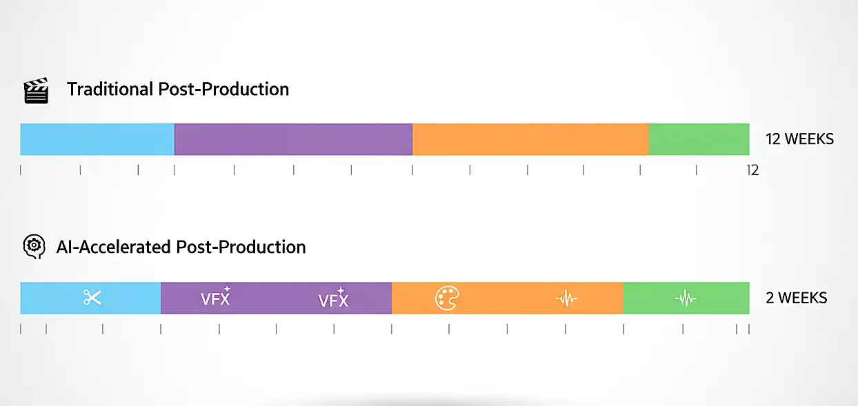The height and width of the screenshot is (406, 858).
Task: Select the 2 WEEKS duration label
Action: 796,298
